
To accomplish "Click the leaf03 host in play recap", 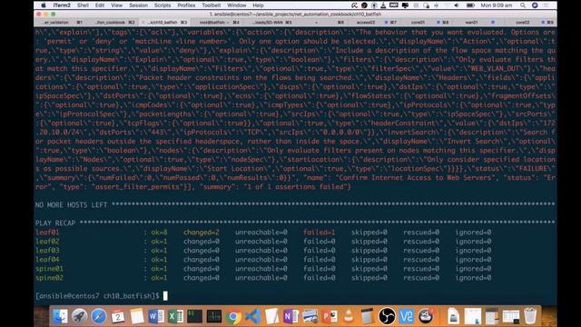I will coord(47,251).
